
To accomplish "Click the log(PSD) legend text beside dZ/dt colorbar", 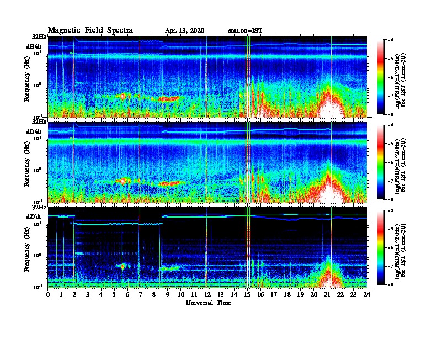I will 400,251.
